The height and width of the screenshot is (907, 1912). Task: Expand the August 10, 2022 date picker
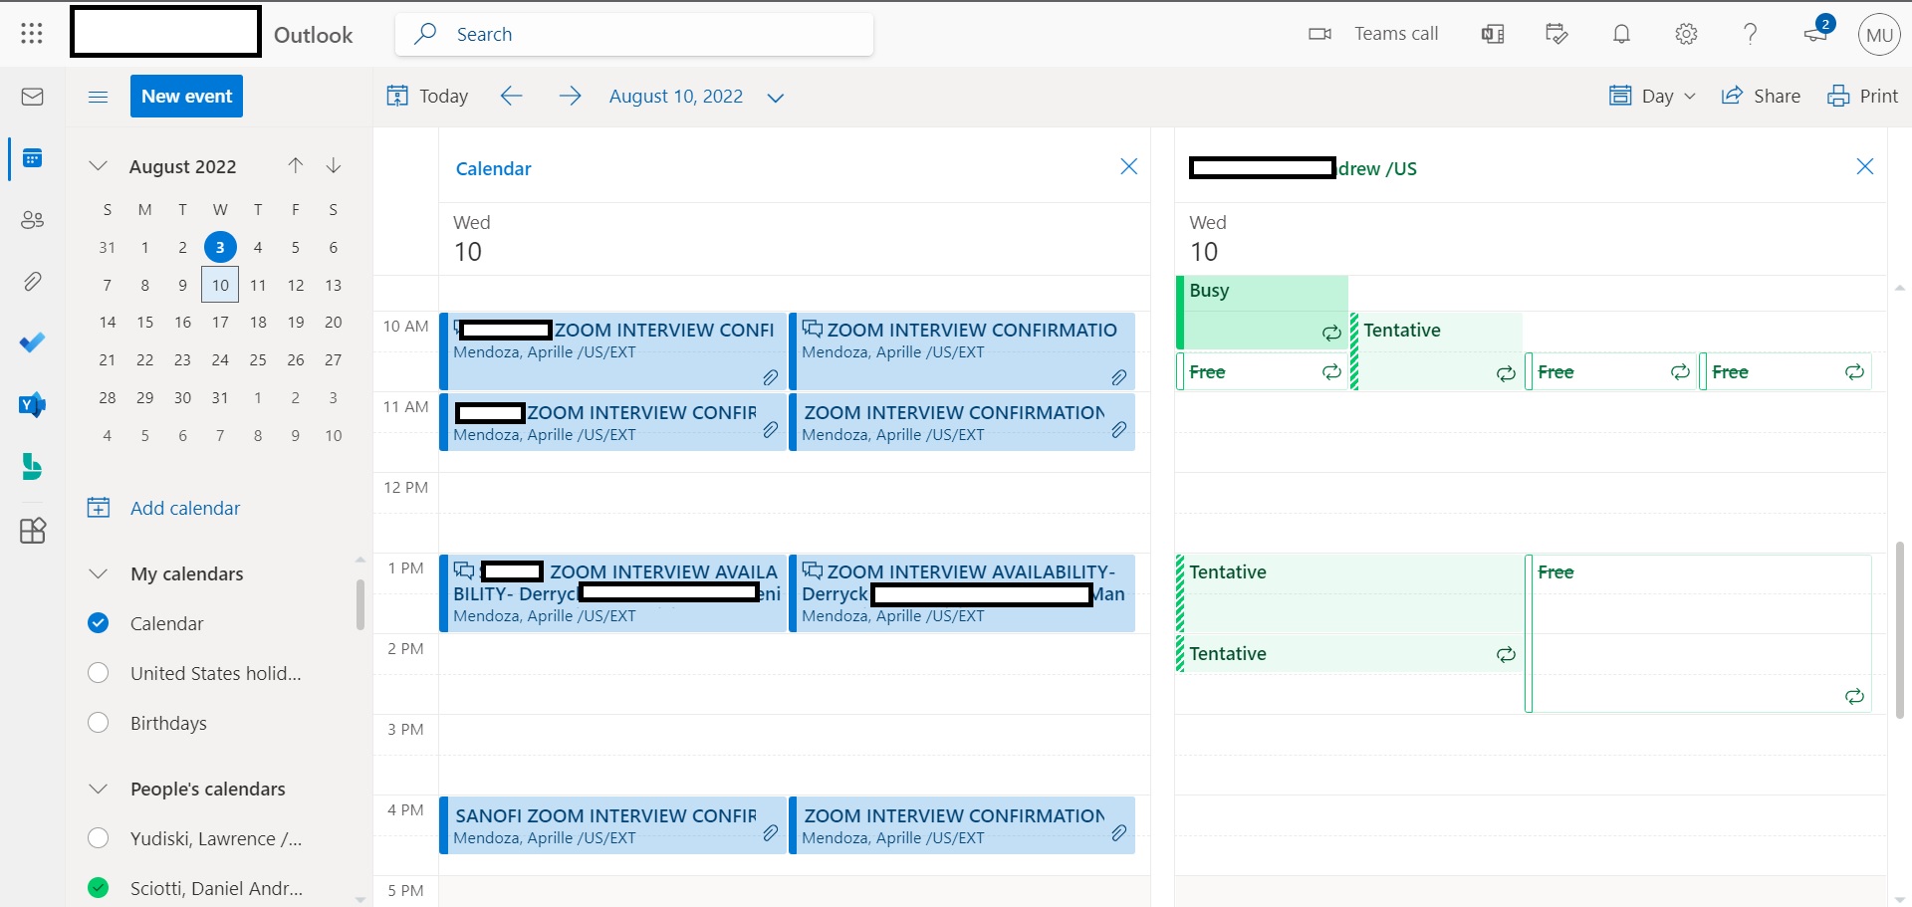coord(776,97)
